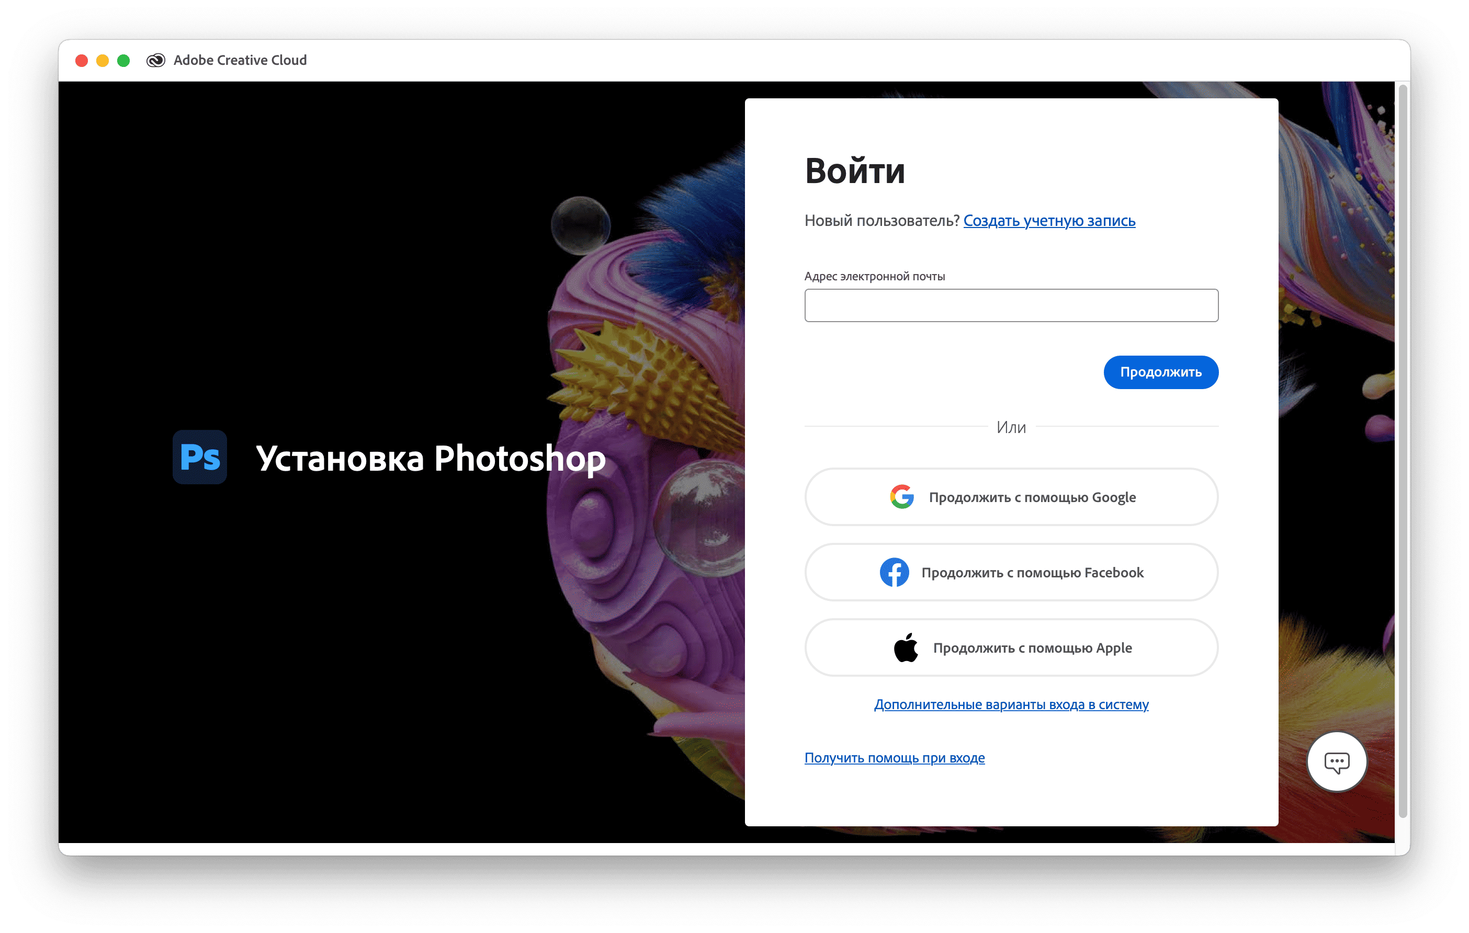Click the vertical scrollbar on right edge

1403,451
